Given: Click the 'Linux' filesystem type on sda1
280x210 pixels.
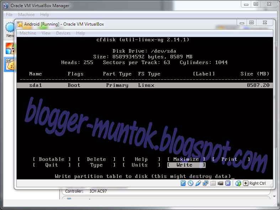Looking at the screenshot, I should pos(146,85).
